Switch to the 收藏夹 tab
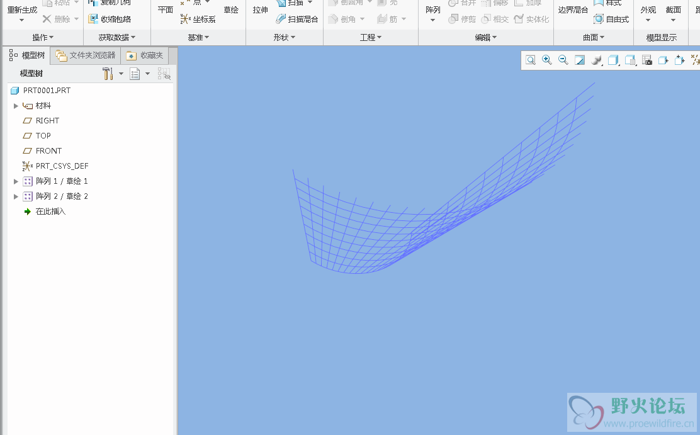The image size is (700, 435). coord(145,56)
